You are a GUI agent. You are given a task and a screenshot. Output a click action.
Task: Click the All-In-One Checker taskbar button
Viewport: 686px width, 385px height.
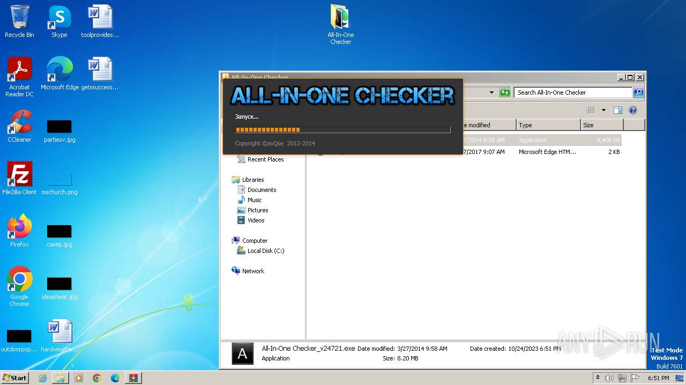tap(133, 378)
